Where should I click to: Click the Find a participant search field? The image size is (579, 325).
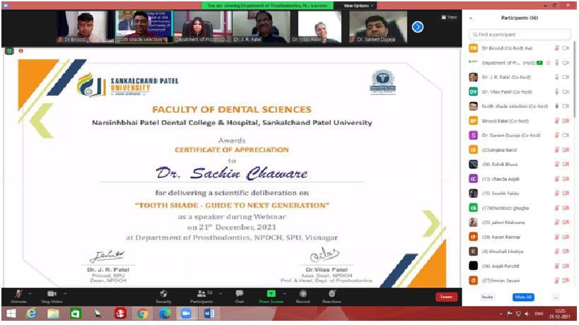coord(520,35)
